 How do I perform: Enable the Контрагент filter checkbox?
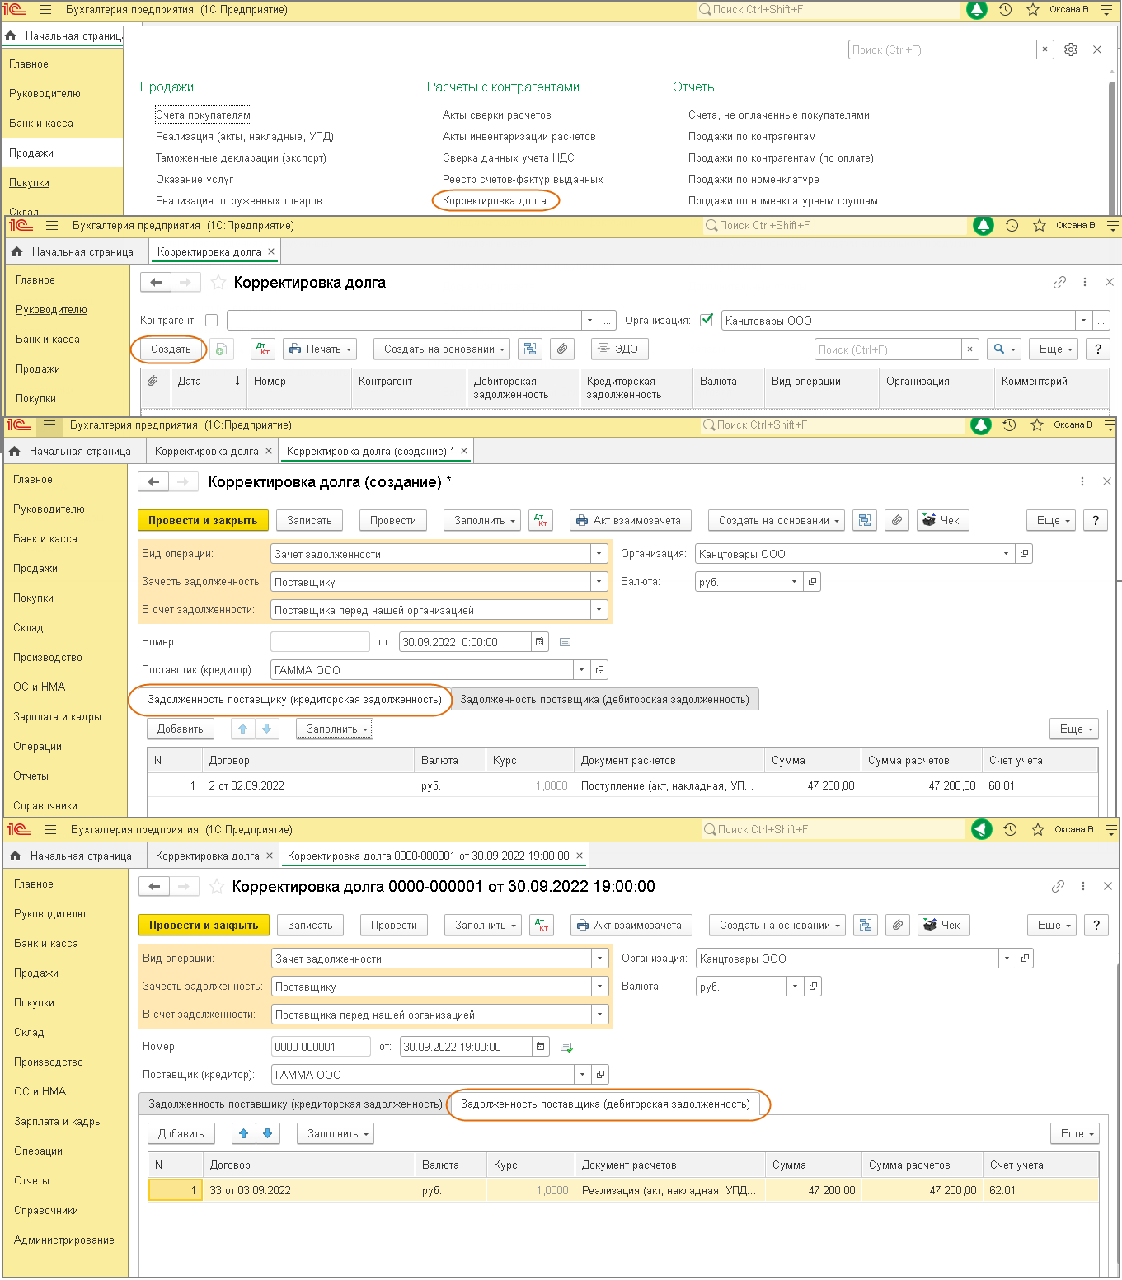212,321
